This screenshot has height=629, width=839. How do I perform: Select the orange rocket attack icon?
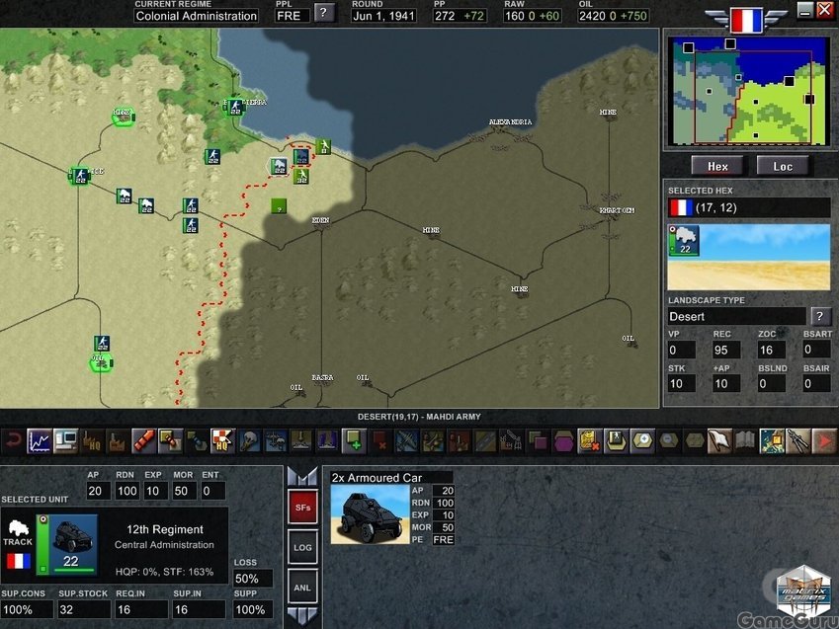pos(144,441)
